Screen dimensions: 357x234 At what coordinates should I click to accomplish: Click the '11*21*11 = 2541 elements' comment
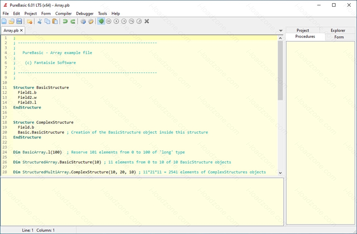point(202,172)
